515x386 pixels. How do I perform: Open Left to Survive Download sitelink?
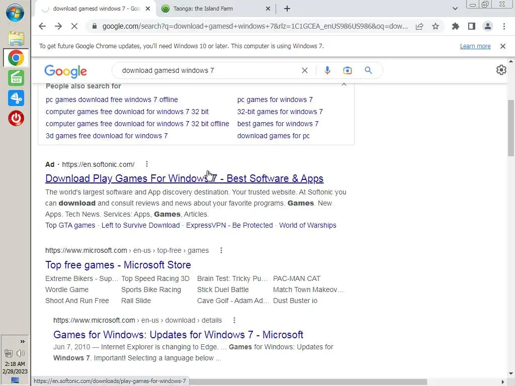pyautogui.click(x=141, y=225)
